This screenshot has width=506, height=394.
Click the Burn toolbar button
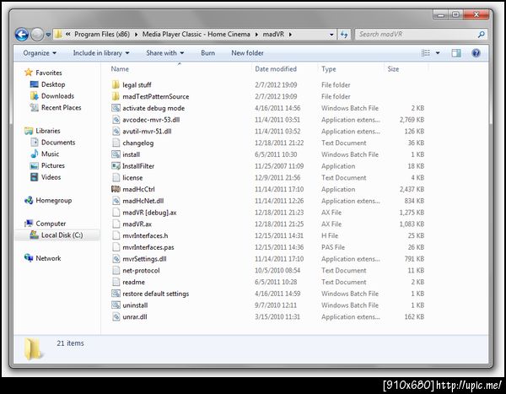[207, 53]
